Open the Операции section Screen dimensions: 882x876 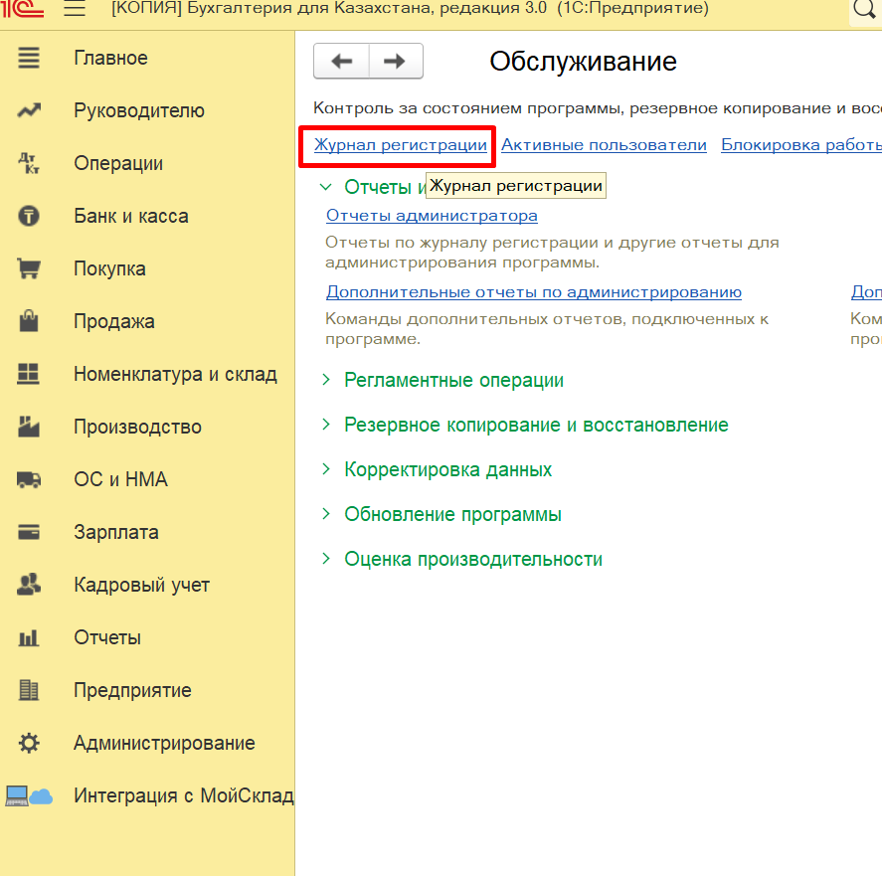click(118, 163)
